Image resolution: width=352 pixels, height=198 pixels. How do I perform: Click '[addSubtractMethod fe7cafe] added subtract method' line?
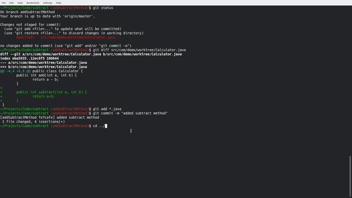(x=50, y=118)
